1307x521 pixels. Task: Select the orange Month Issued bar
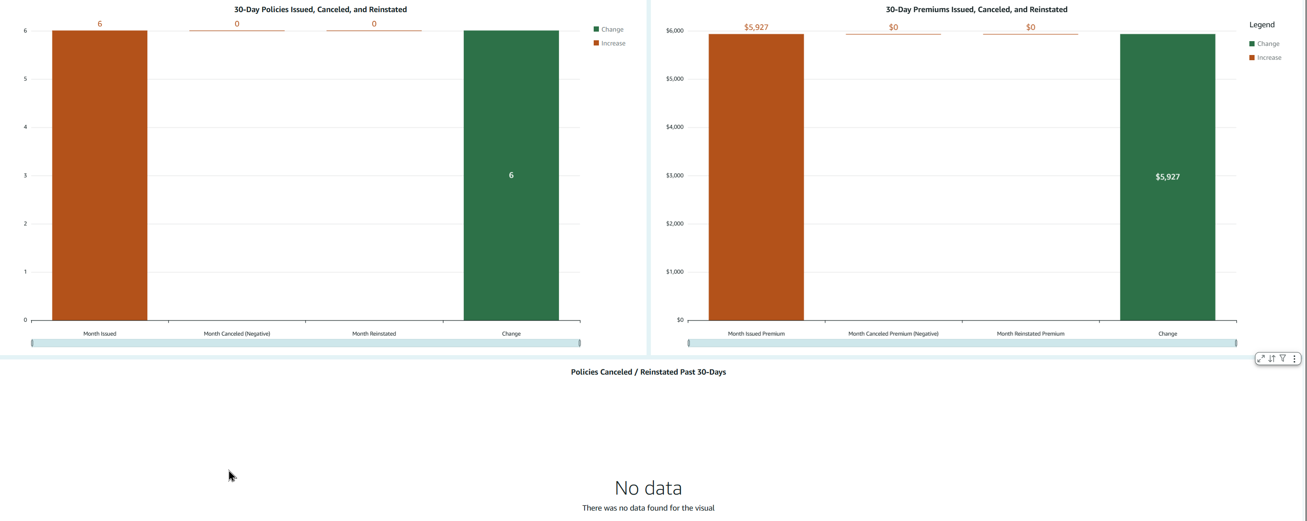click(x=99, y=175)
